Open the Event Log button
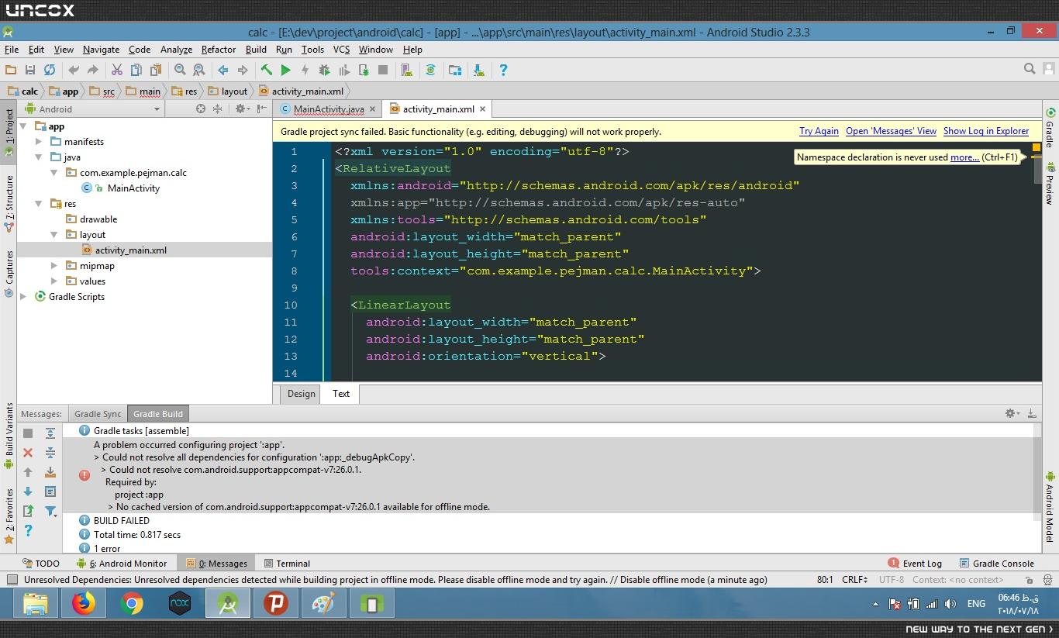The width and height of the screenshot is (1059, 638). coord(915,564)
